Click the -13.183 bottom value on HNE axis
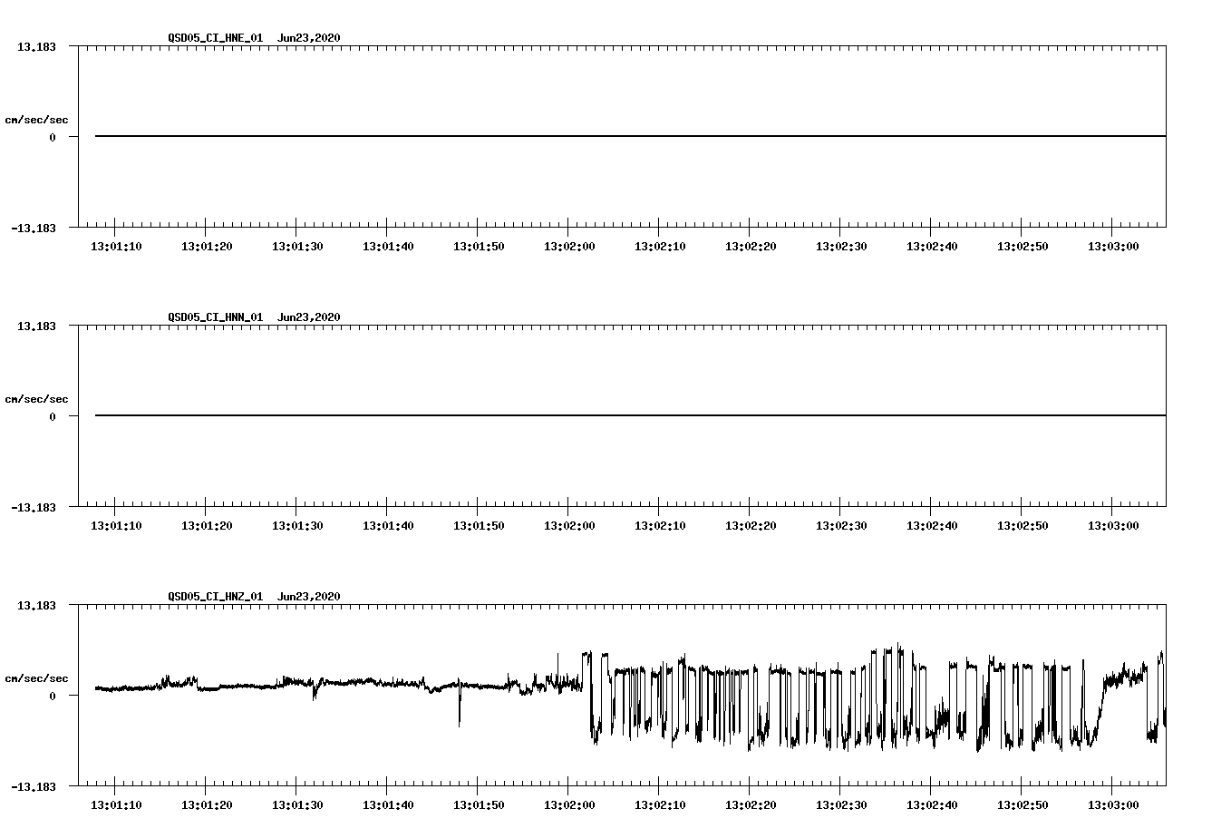The width and height of the screenshot is (1231, 838). coord(34,228)
